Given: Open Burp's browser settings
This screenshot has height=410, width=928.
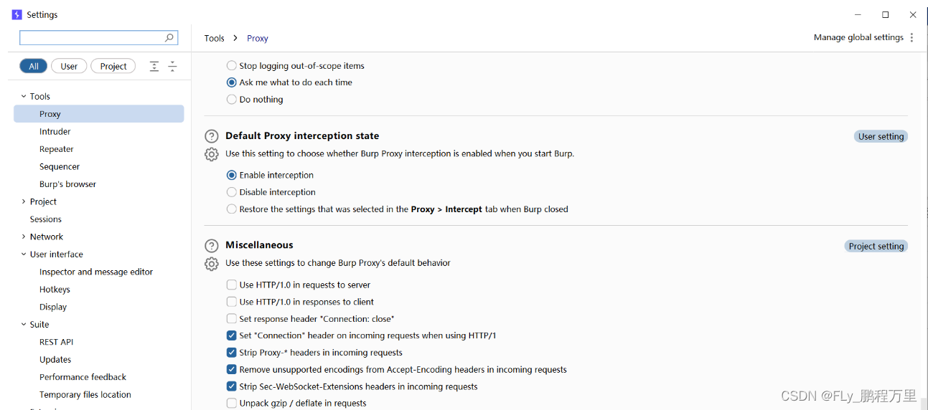Looking at the screenshot, I should 67,184.
